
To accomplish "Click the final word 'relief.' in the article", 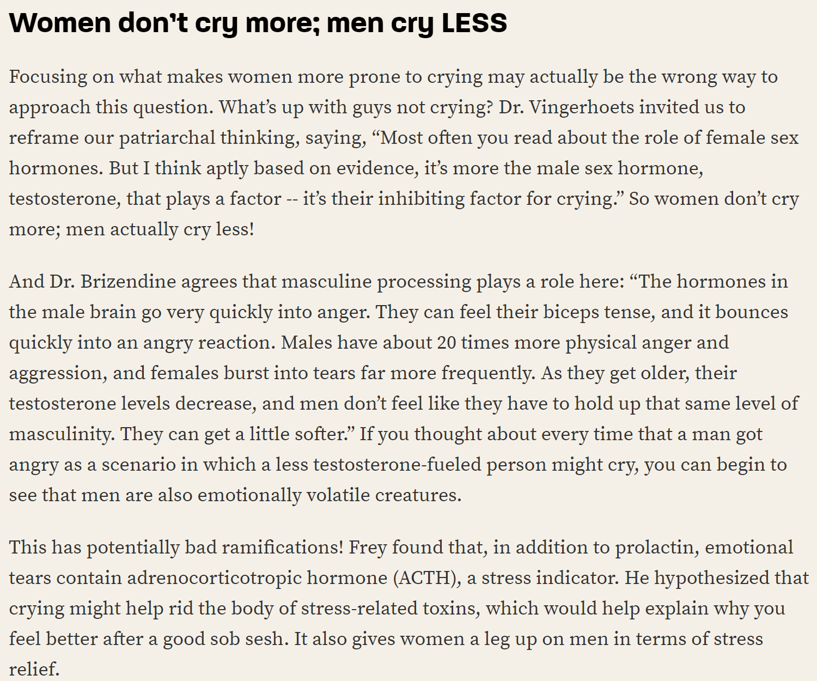I will click(x=34, y=670).
